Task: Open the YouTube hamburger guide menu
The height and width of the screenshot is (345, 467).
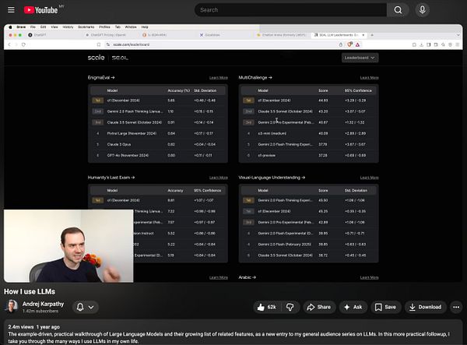Action: pos(11,10)
